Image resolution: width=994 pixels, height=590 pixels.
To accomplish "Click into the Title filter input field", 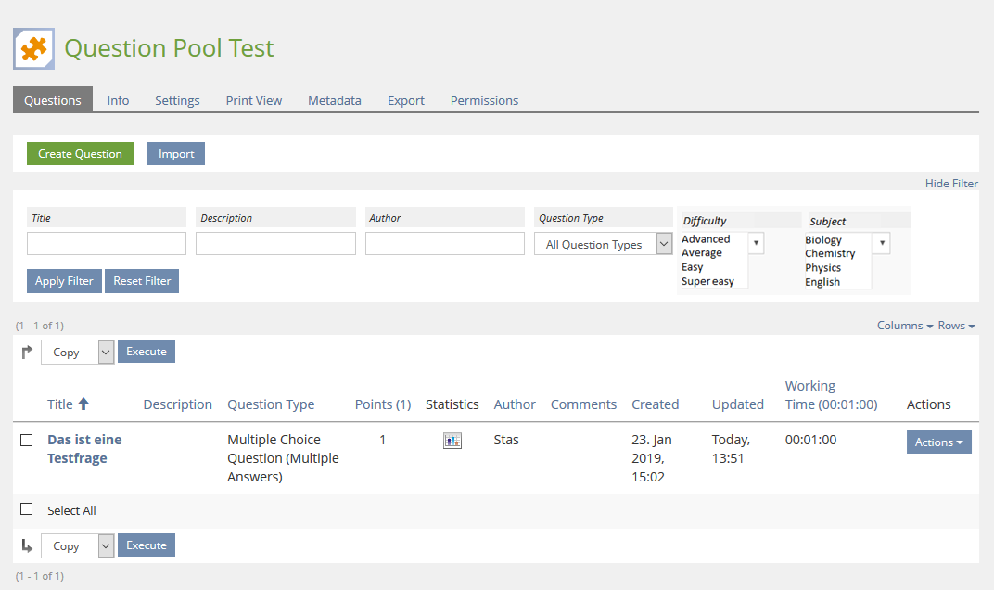I will (x=107, y=244).
